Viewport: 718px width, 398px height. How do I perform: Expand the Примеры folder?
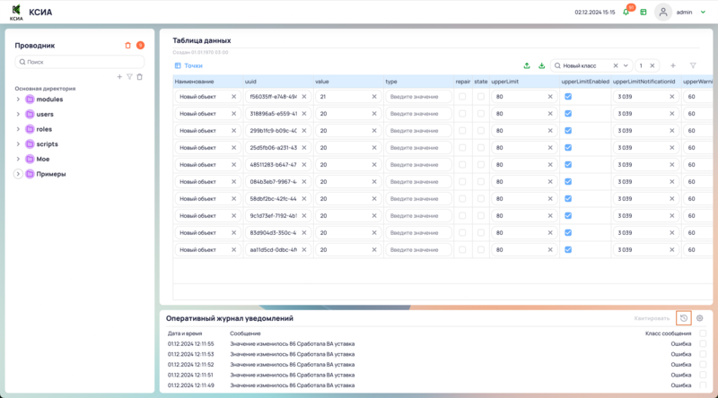click(x=18, y=174)
